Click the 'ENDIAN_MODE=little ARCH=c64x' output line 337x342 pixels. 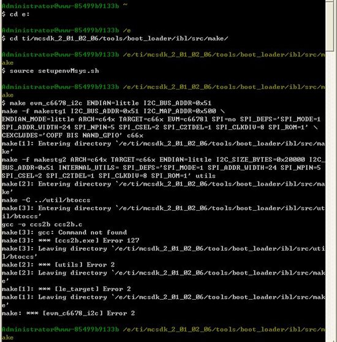click(x=161, y=119)
